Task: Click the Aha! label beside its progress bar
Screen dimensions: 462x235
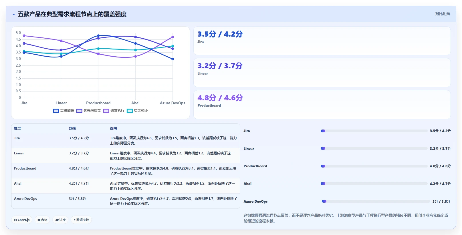Action: (247, 184)
